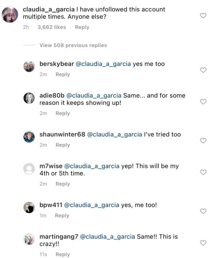The height and width of the screenshot is (258, 211).
Task: Like m7wise's reply using heart
Action: [x=203, y=172]
